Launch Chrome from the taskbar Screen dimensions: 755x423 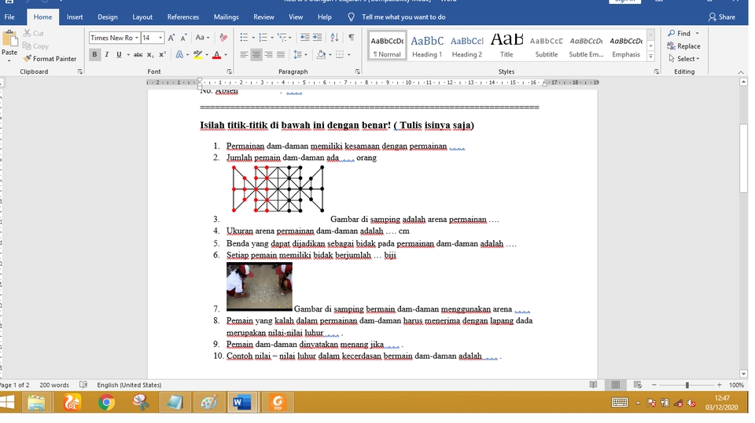pos(106,403)
